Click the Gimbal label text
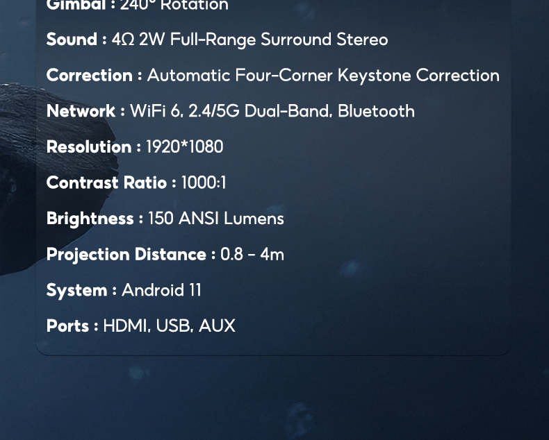549x440 pixels. click(76, 6)
